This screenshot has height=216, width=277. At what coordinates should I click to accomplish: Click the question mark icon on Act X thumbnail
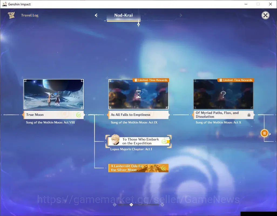click(223, 94)
